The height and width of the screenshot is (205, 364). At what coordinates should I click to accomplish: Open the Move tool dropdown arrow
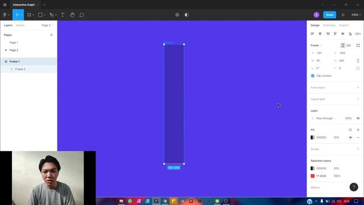coord(22,15)
